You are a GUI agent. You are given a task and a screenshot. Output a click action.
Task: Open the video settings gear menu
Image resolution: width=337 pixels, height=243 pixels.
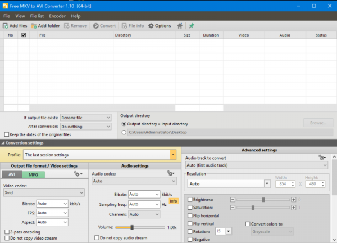pos(78,174)
